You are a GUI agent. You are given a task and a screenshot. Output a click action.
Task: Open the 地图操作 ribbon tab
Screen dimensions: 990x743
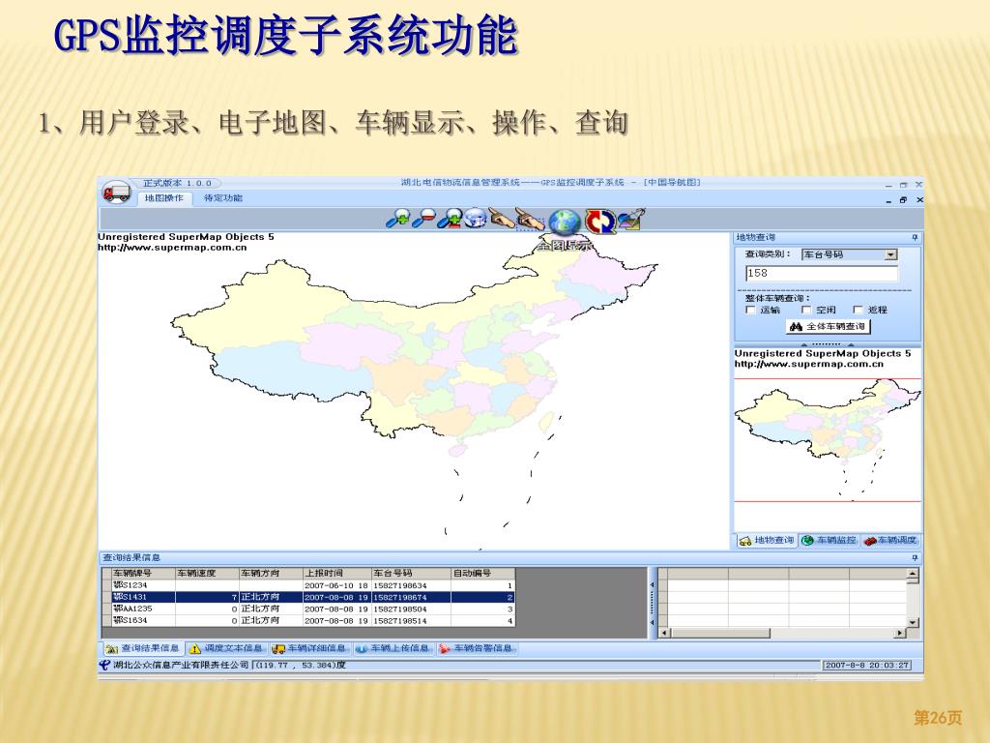tap(164, 198)
